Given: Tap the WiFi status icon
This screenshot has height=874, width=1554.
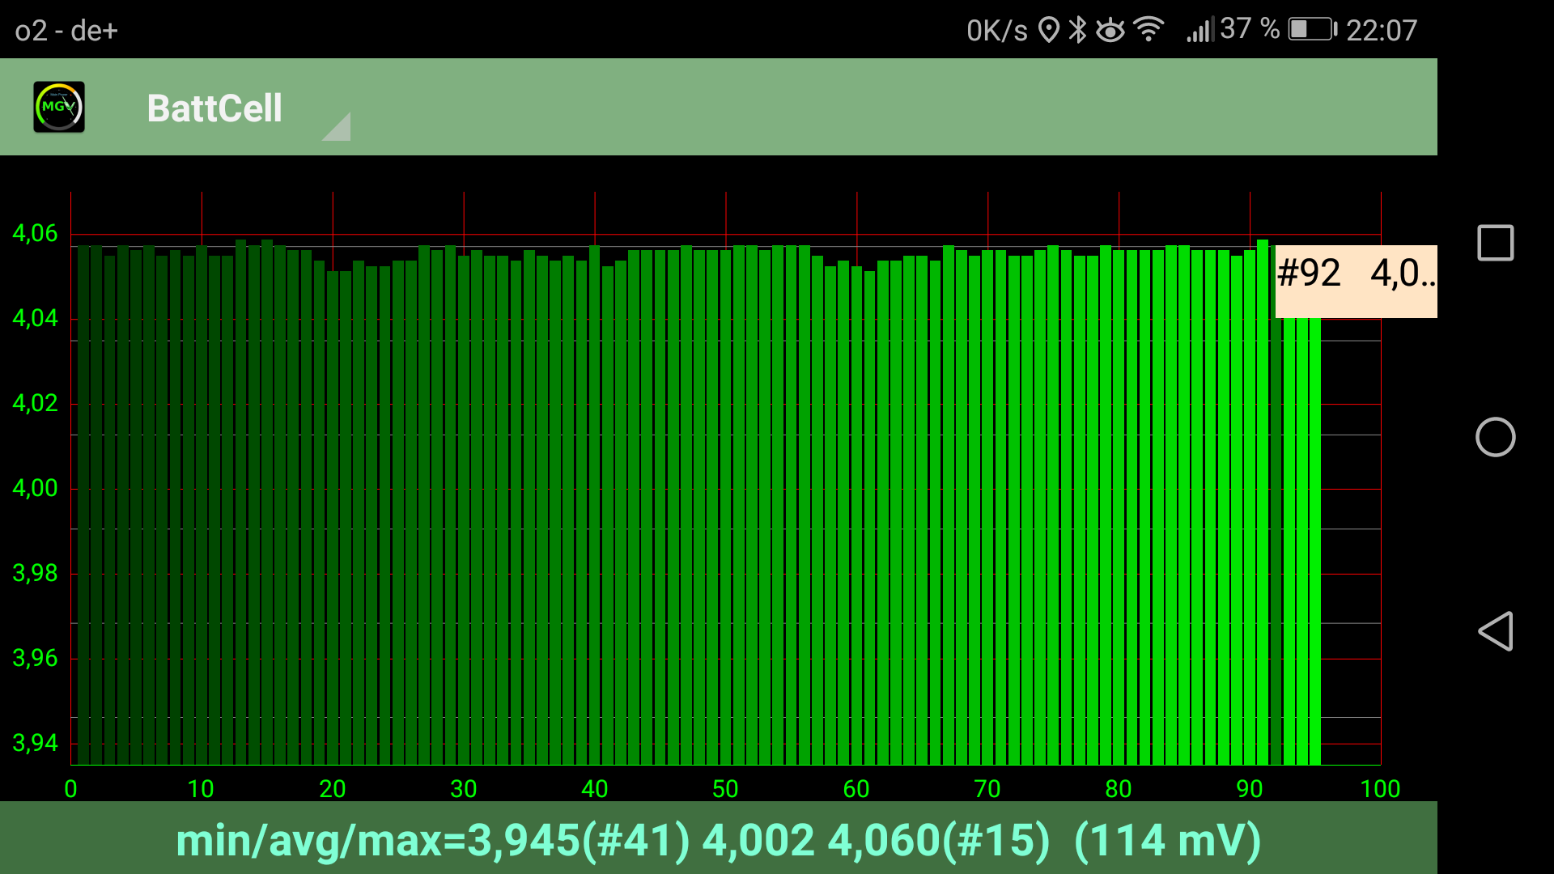Looking at the screenshot, I should coord(1150,30).
